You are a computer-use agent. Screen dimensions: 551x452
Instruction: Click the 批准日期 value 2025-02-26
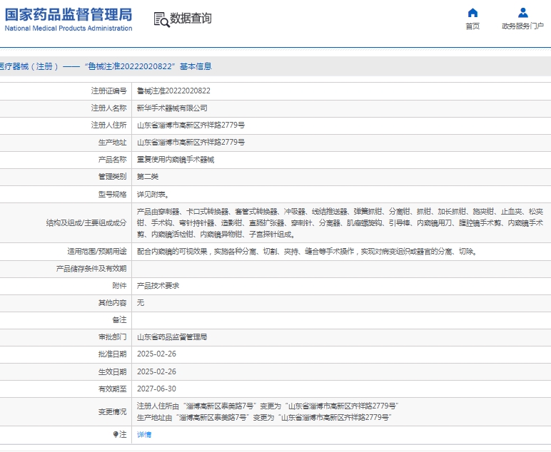coord(156,354)
